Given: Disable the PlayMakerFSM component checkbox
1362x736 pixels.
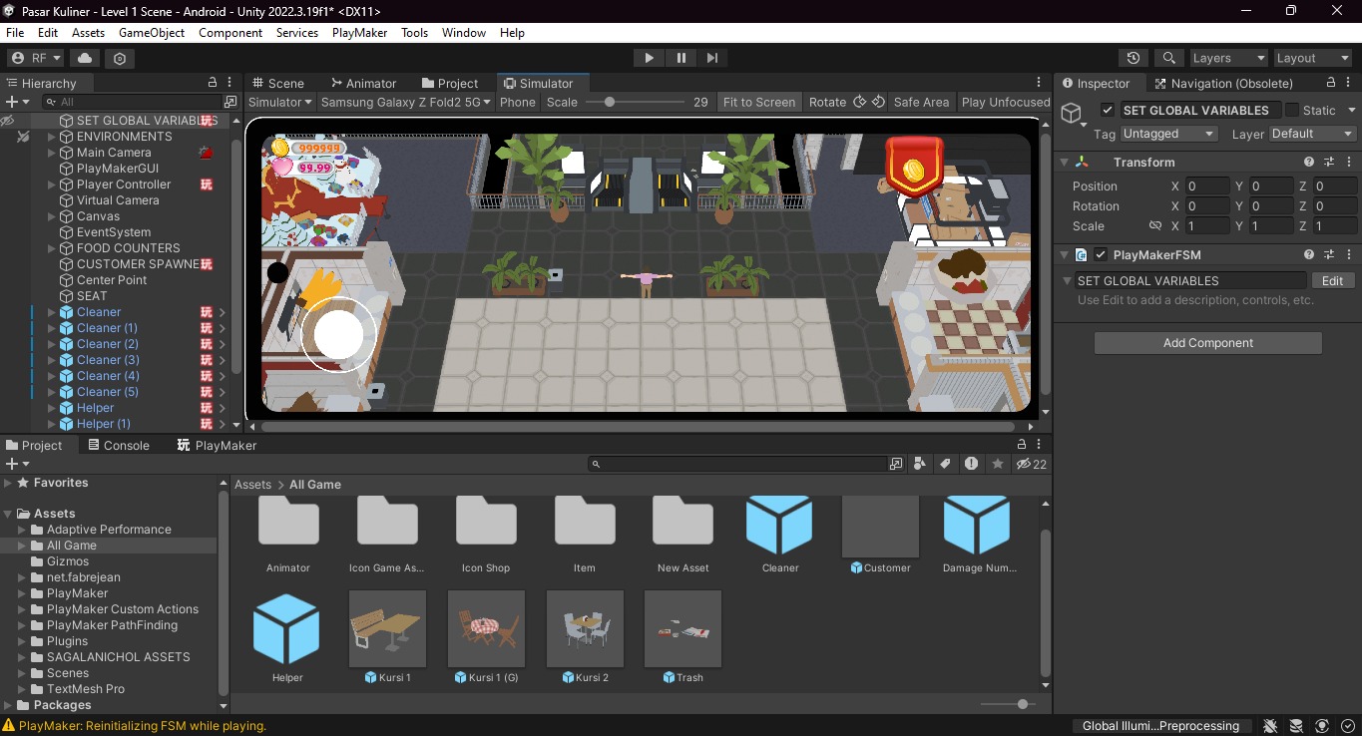Looking at the screenshot, I should point(1100,254).
